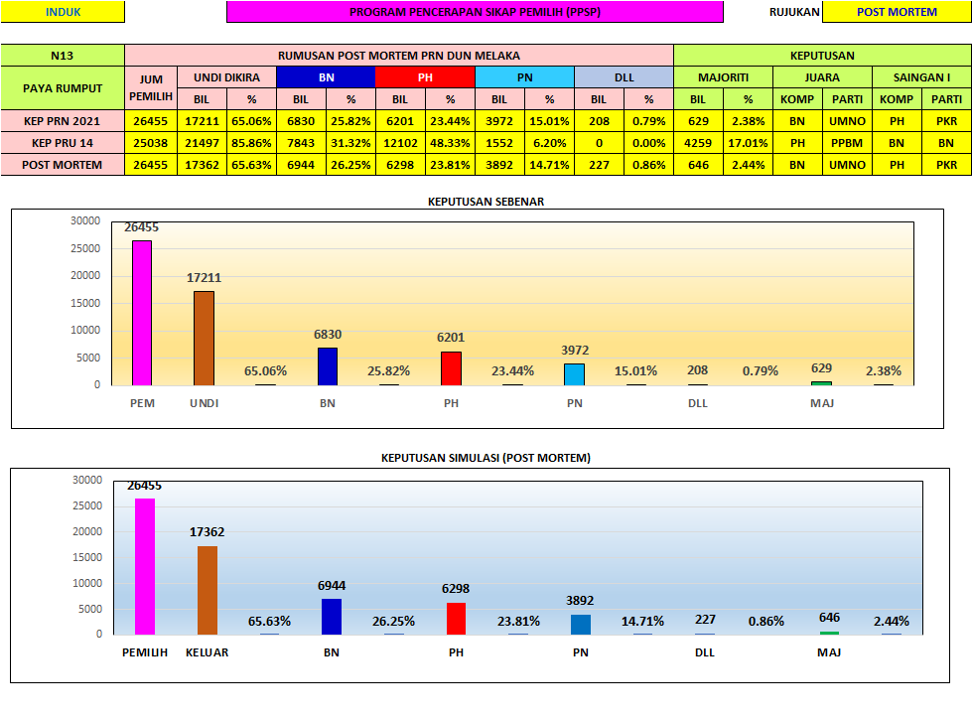This screenshot has height=719, width=972.
Task: Click the brown KELUAR bar labeled 17362
Action: coord(208,590)
